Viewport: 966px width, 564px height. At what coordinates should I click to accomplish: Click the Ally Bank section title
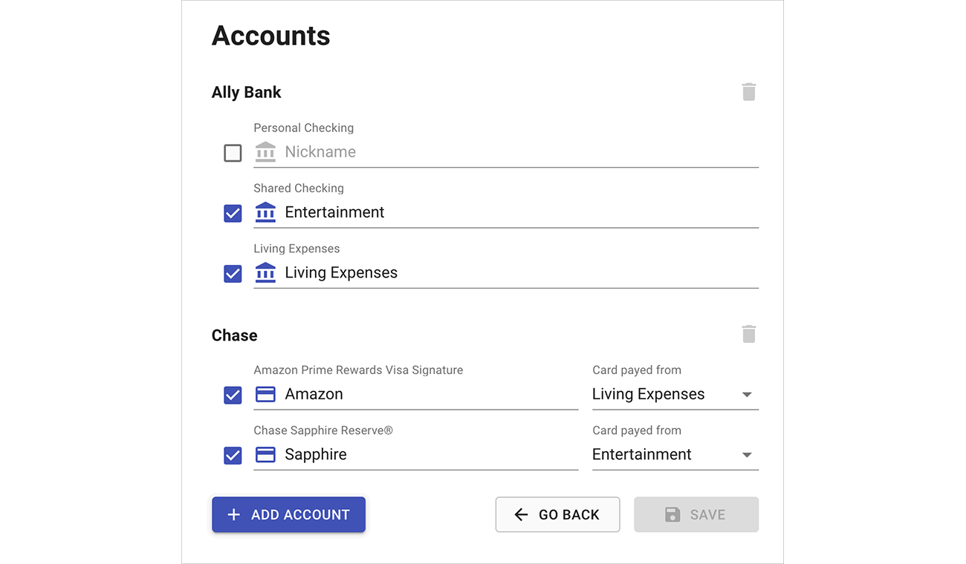pos(246,92)
